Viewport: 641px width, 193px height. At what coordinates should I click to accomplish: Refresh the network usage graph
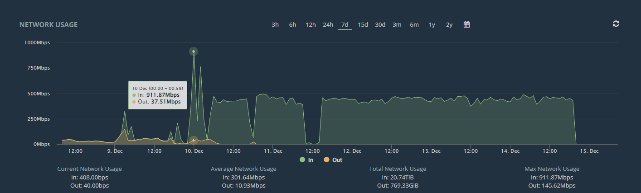pos(616,24)
